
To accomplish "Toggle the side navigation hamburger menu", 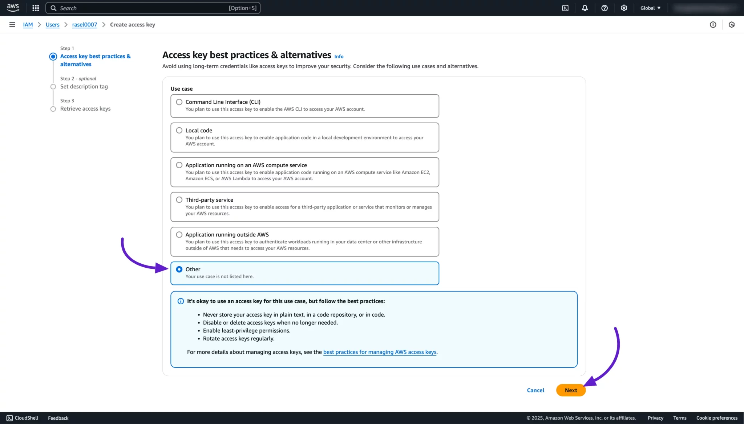I will [x=12, y=25].
